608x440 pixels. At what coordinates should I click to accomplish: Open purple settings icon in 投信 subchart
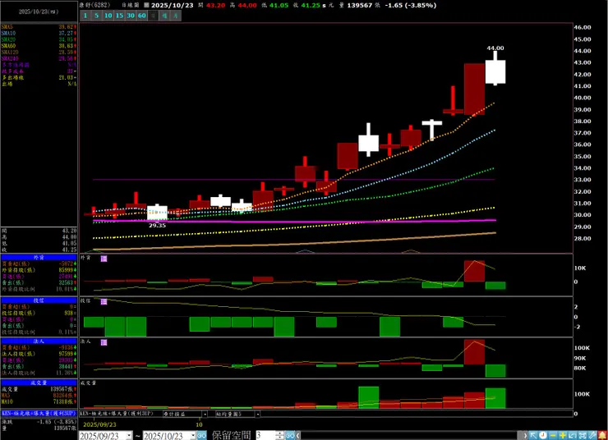click(x=104, y=301)
